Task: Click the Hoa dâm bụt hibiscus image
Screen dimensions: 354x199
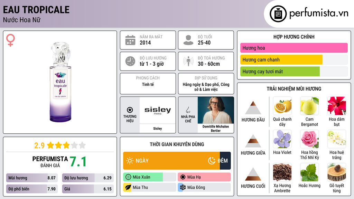Action: (337, 106)
